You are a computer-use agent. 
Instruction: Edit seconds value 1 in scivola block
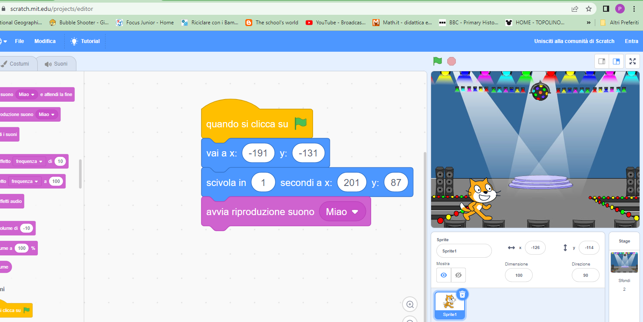pos(264,183)
